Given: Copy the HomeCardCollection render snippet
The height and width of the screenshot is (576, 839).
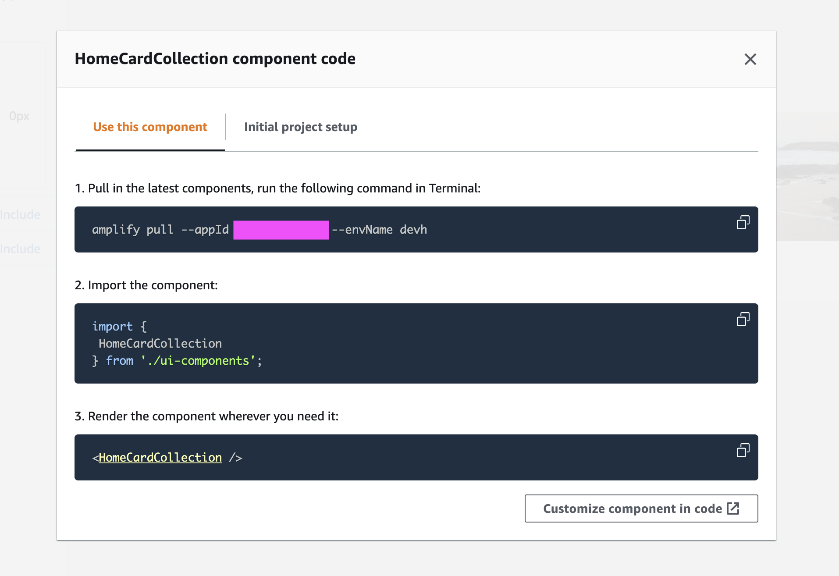Looking at the screenshot, I should point(743,450).
